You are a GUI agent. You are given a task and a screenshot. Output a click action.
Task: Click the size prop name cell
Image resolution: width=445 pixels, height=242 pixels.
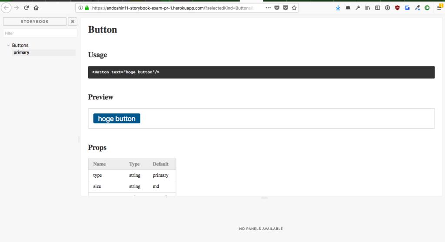(97, 186)
